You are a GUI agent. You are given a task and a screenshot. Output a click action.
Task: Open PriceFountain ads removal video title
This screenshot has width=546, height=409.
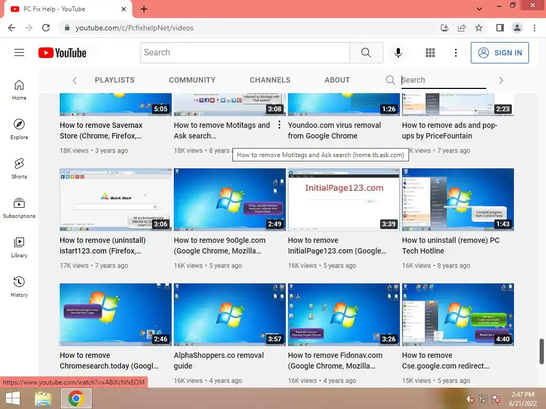[x=449, y=130]
